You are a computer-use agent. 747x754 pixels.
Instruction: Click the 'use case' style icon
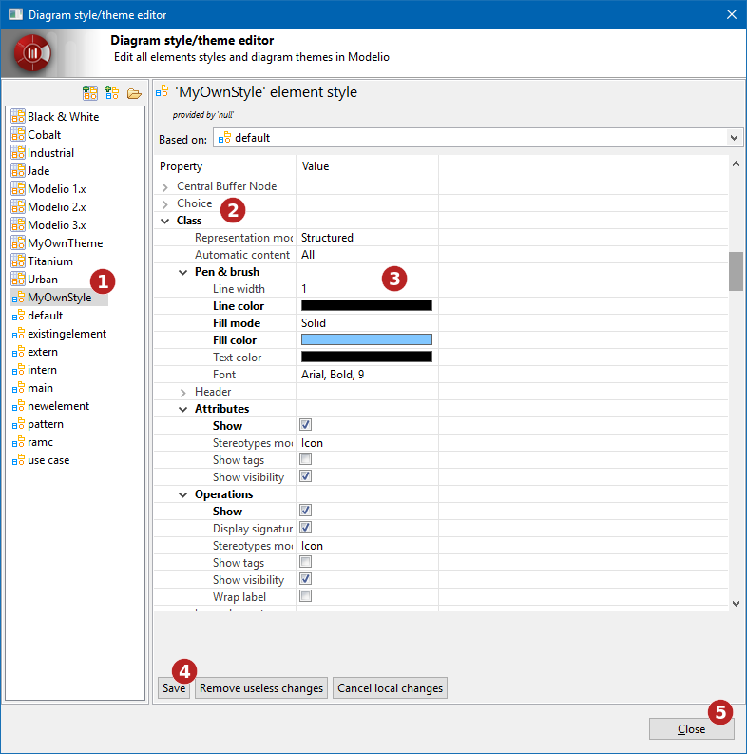17,460
